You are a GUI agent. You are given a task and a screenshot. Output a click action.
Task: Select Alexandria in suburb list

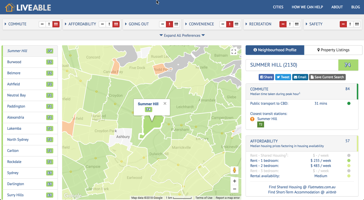(x=30, y=117)
